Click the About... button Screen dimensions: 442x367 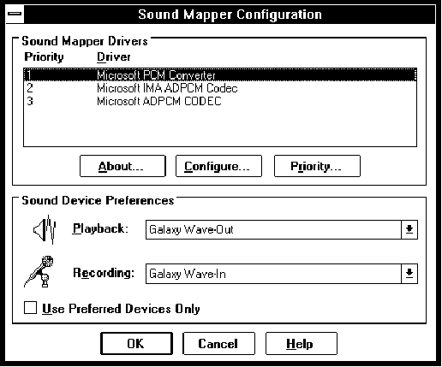[x=122, y=166]
